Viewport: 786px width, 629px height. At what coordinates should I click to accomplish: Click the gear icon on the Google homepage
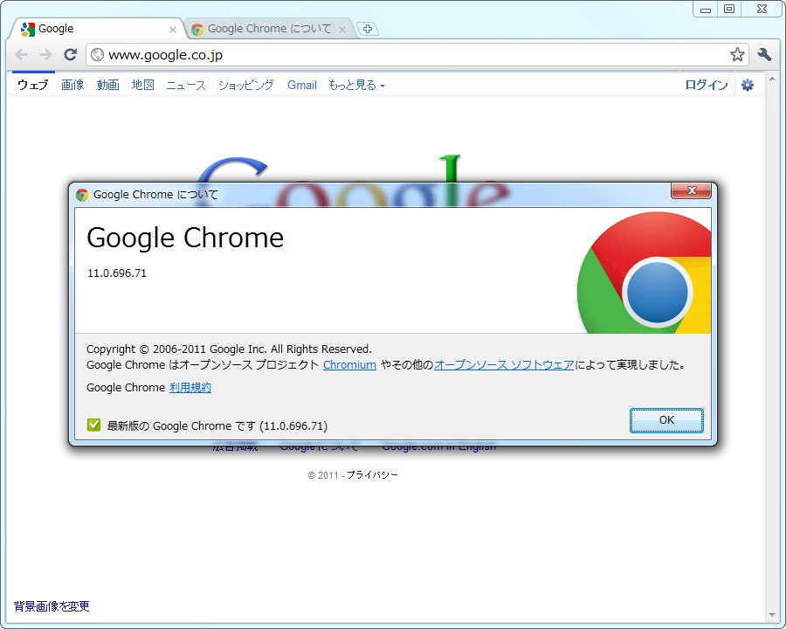(748, 85)
